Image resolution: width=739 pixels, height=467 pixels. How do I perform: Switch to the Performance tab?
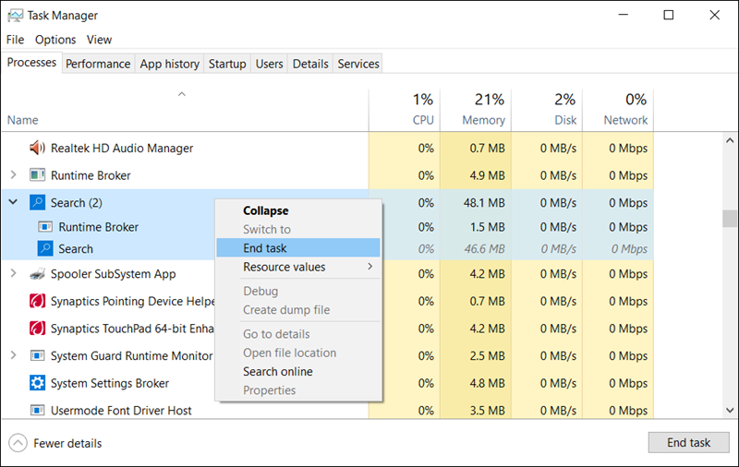coord(98,64)
